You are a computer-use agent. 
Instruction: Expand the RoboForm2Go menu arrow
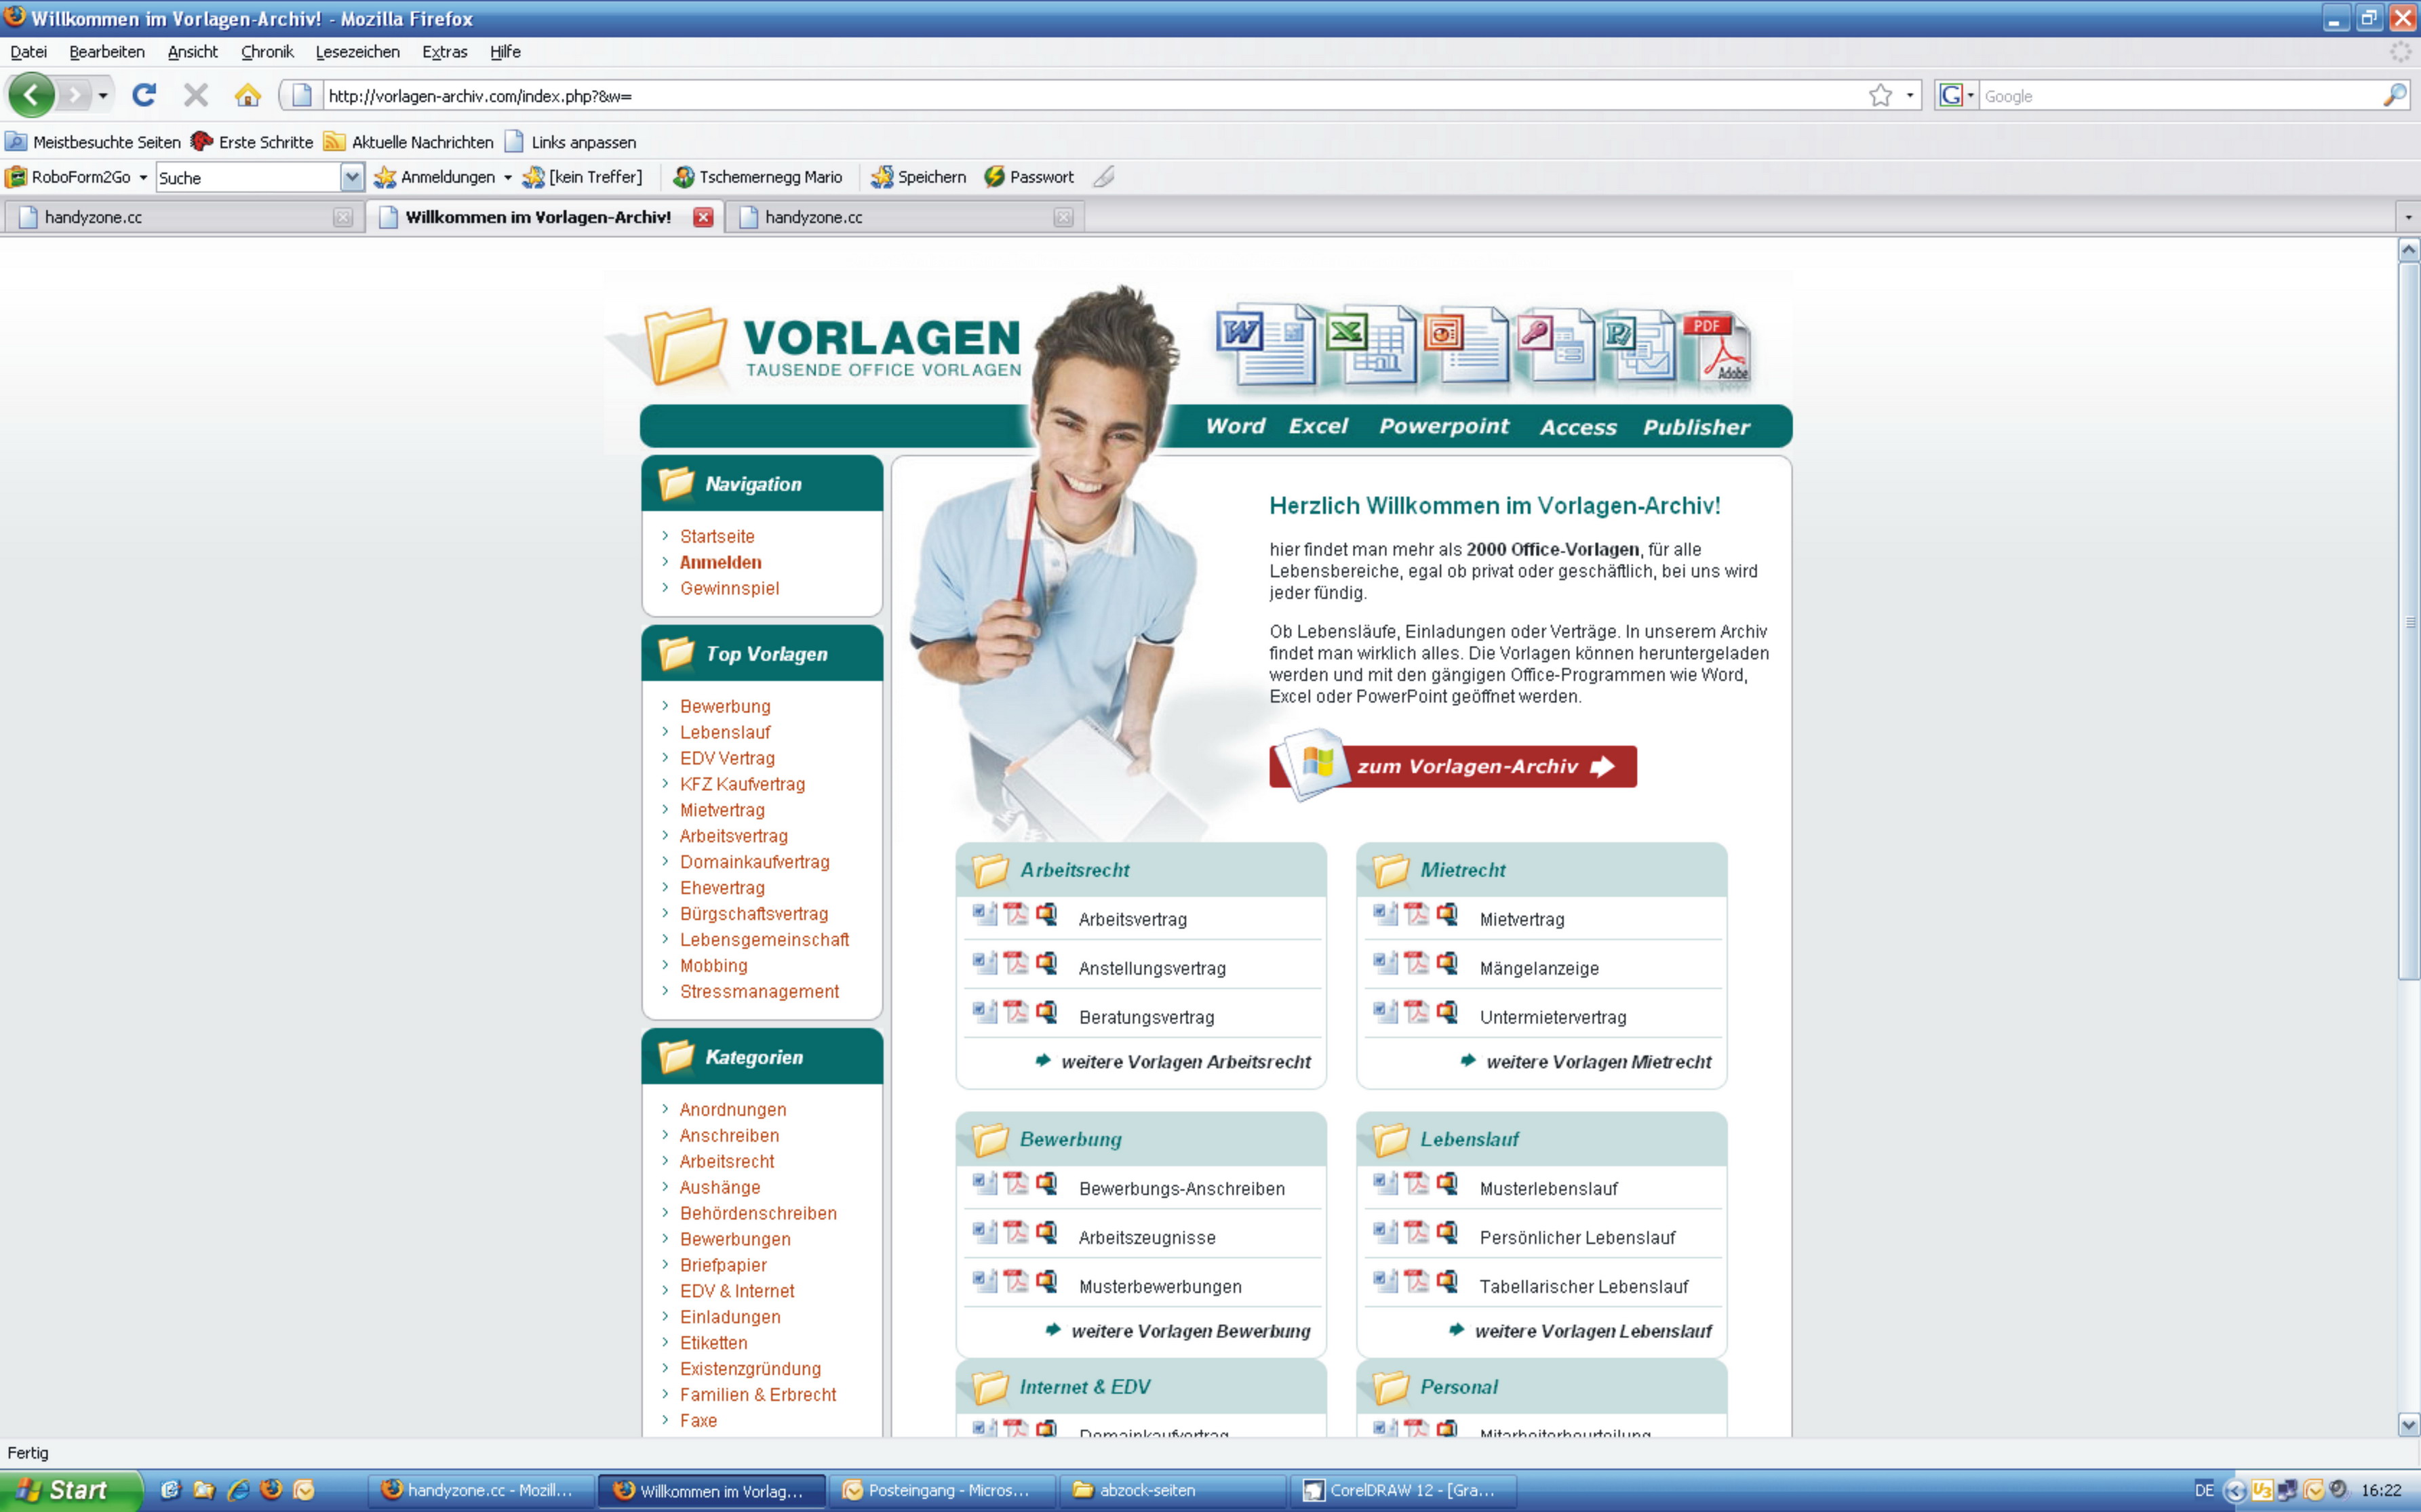tap(143, 178)
